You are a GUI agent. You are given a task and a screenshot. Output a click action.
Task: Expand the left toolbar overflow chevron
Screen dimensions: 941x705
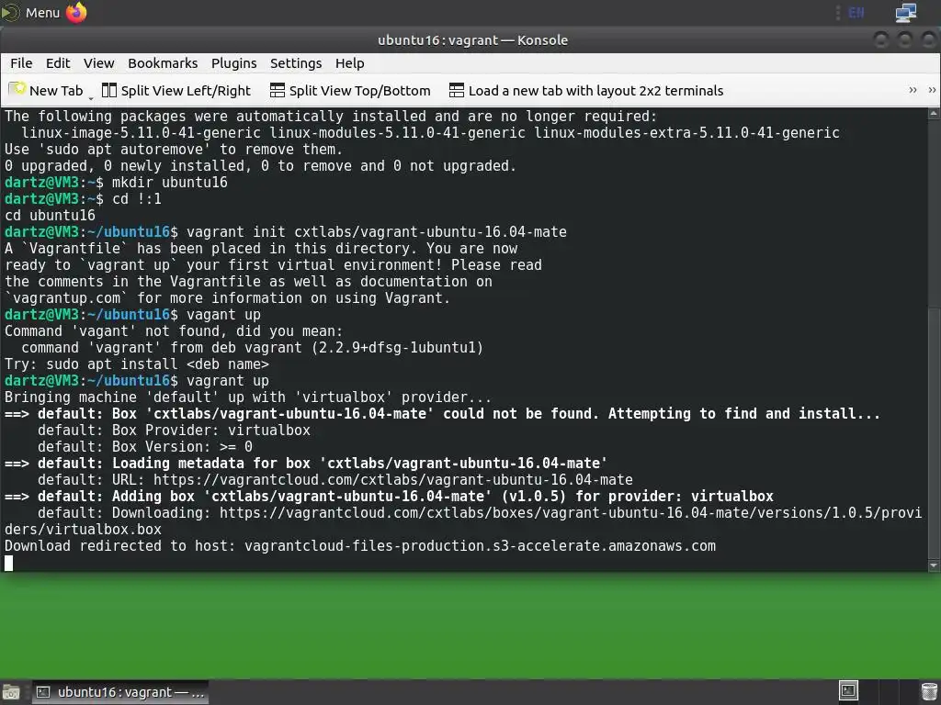[x=913, y=90]
